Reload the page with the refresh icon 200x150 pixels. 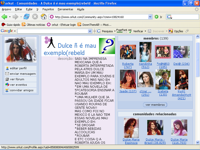(26, 17)
